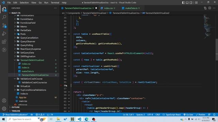Click the Prettier status bar item
Image resolution: width=218 pixels, height=122 pixels.
[x=201, y=115]
